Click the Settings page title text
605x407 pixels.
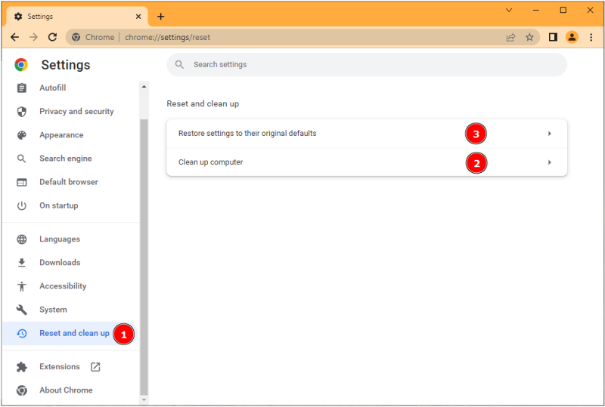pos(66,65)
